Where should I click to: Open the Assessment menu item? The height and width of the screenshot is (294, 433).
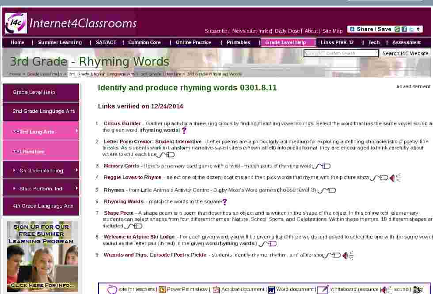tap(406, 42)
